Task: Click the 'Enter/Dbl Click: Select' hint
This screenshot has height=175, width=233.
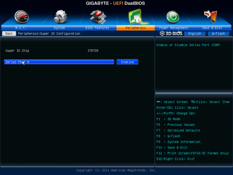Action: tap(177, 108)
